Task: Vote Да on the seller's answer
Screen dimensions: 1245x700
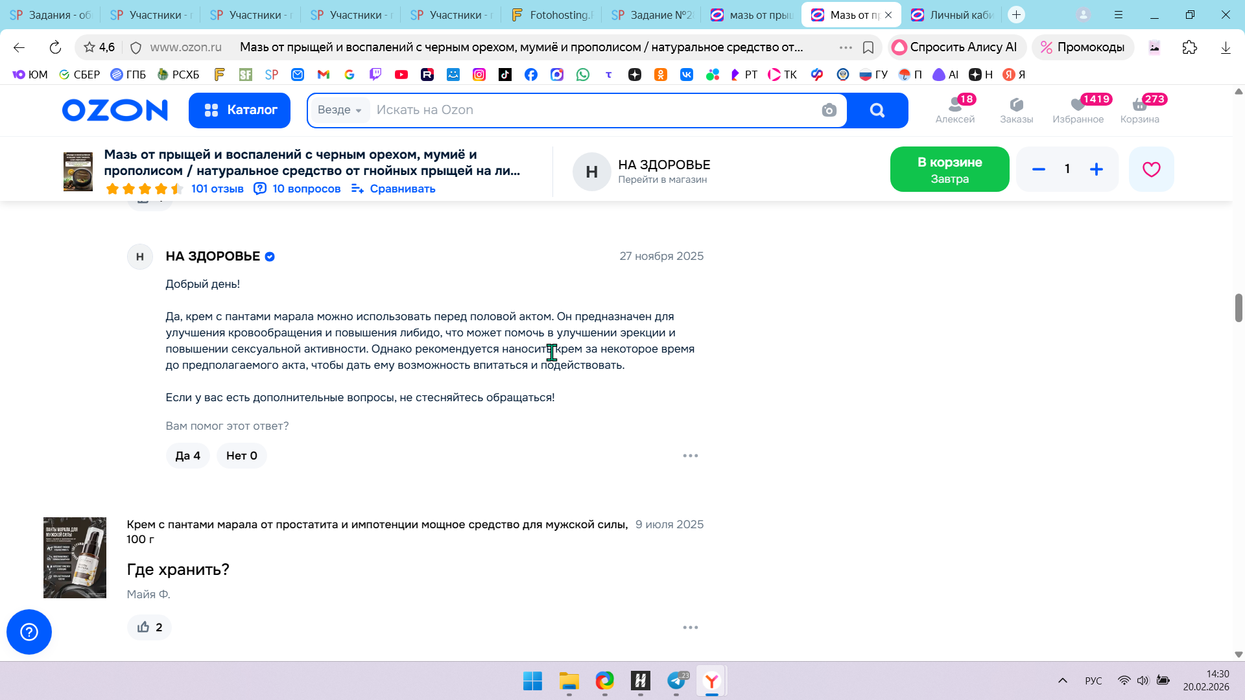Action: coord(187,456)
